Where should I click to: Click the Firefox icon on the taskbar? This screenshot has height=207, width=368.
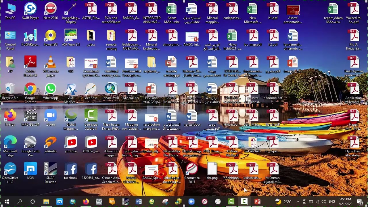[86, 202]
